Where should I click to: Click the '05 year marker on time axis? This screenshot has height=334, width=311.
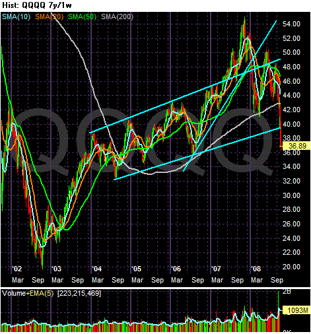click(x=136, y=269)
